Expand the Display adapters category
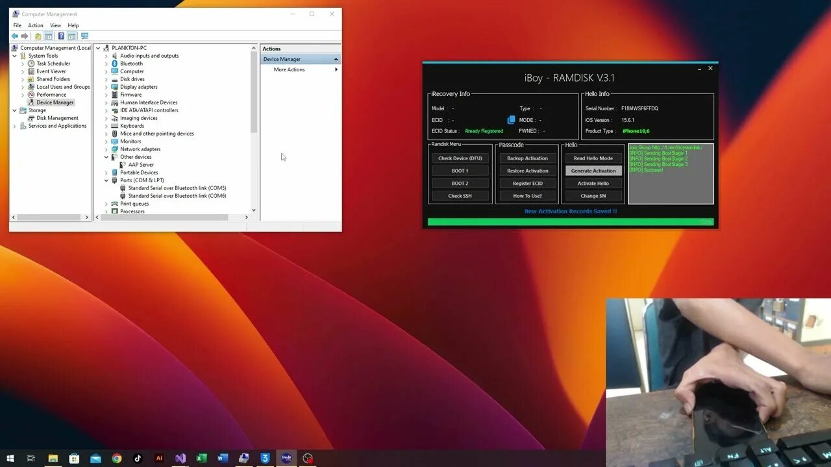 (x=106, y=87)
